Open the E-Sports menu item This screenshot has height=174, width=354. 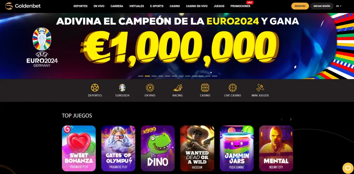click(157, 6)
